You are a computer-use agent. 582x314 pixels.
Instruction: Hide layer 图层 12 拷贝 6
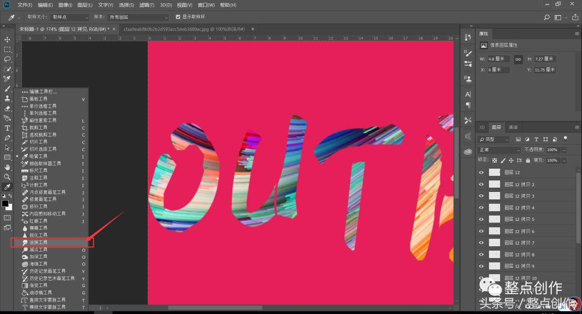pyautogui.click(x=481, y=231)
